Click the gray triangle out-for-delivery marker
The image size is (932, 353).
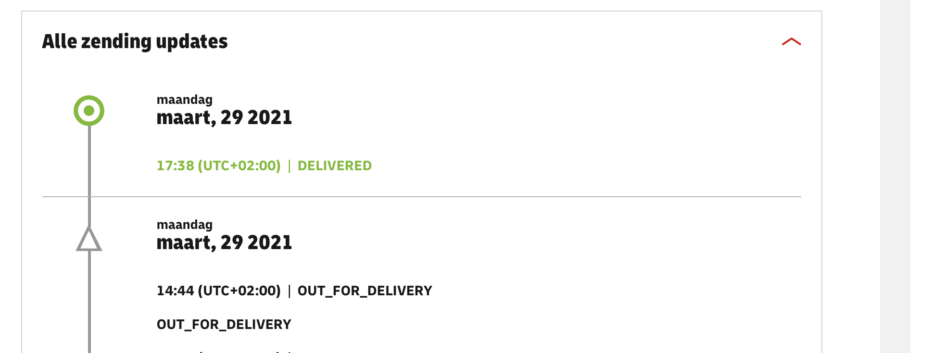89,239
